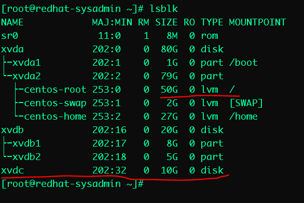Click the xvdb disk entry
This screenshot has width=304, height=203.
click(12, 130)
